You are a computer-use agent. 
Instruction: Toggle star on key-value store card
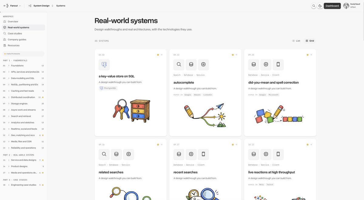pyautogui.click(x=158, y=55)
